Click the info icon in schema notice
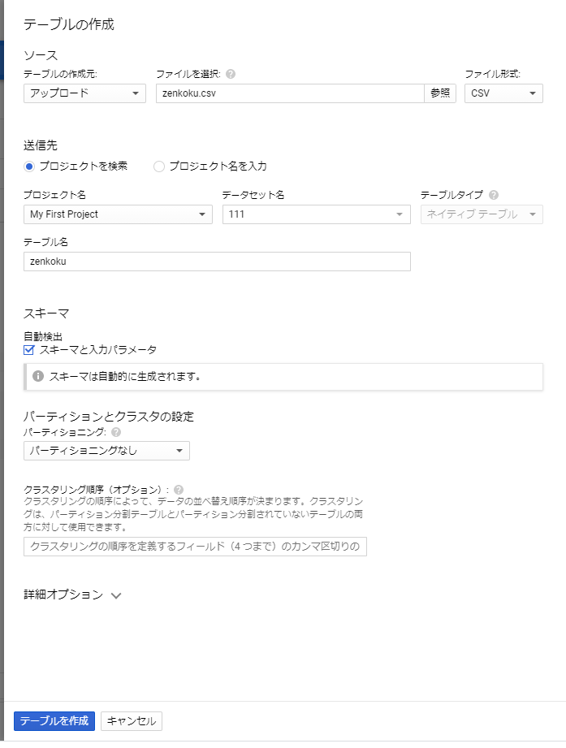Image resolution: width=566 pixels, height=748 pixels. [x=38, y=376]
